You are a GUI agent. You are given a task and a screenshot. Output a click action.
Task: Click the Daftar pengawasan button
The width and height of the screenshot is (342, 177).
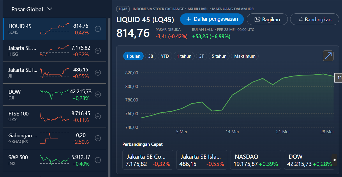click(x=212, y=19)
